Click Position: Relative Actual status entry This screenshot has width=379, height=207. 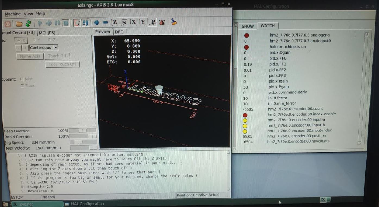tap(198, 195)
